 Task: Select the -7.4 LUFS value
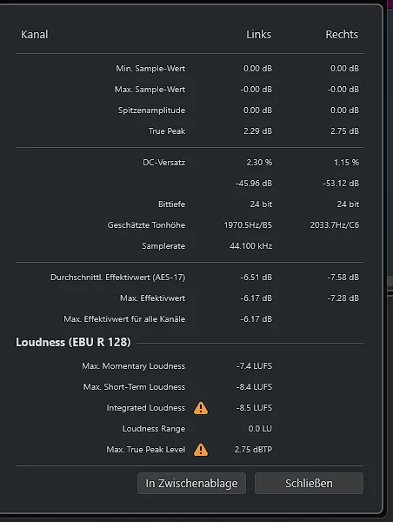coord(254,366)
